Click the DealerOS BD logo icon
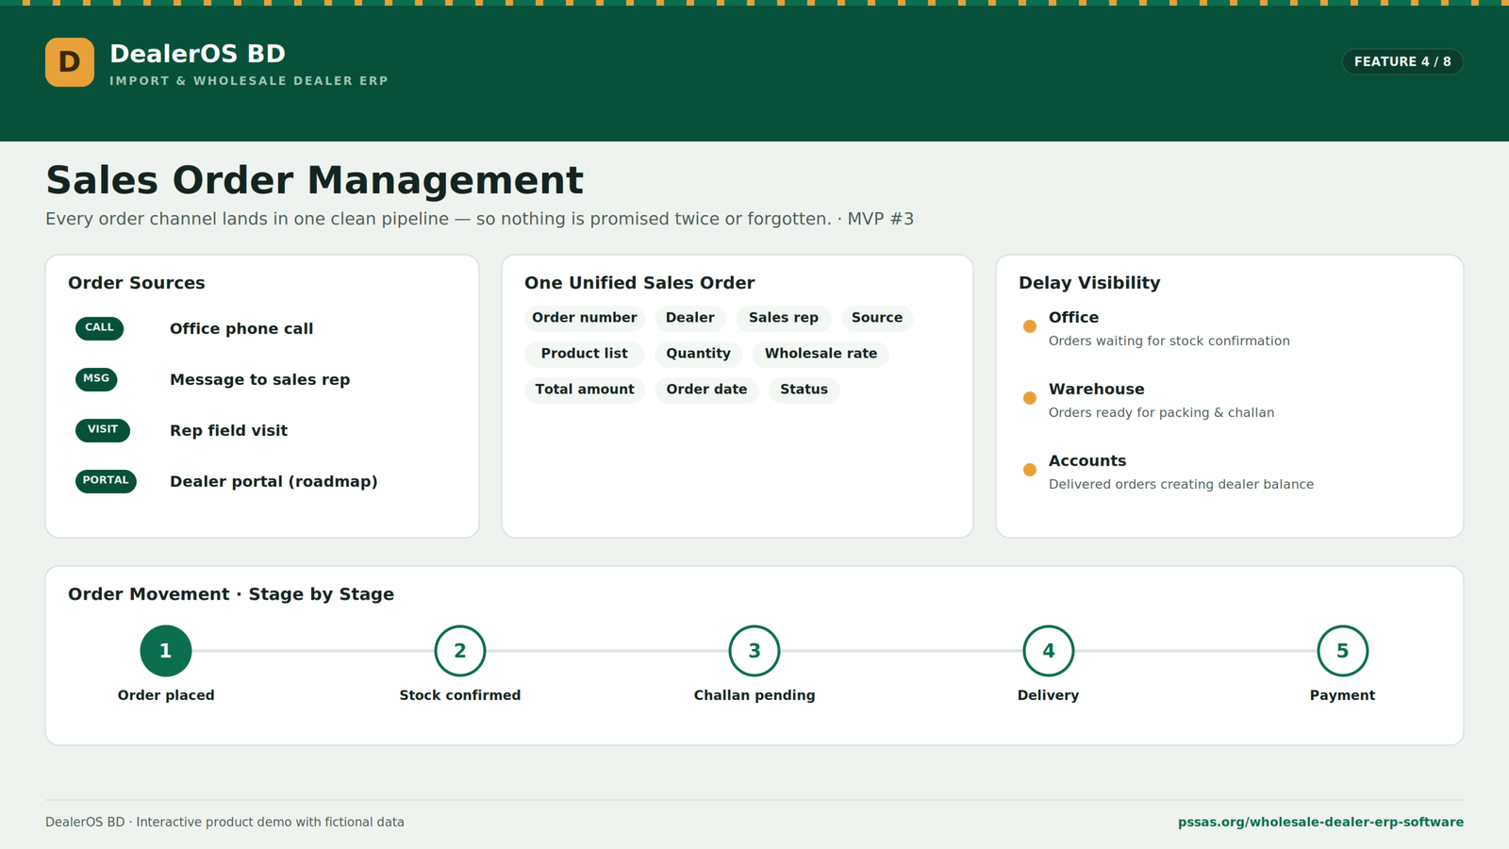The image size is (1509, 849). 70,62
